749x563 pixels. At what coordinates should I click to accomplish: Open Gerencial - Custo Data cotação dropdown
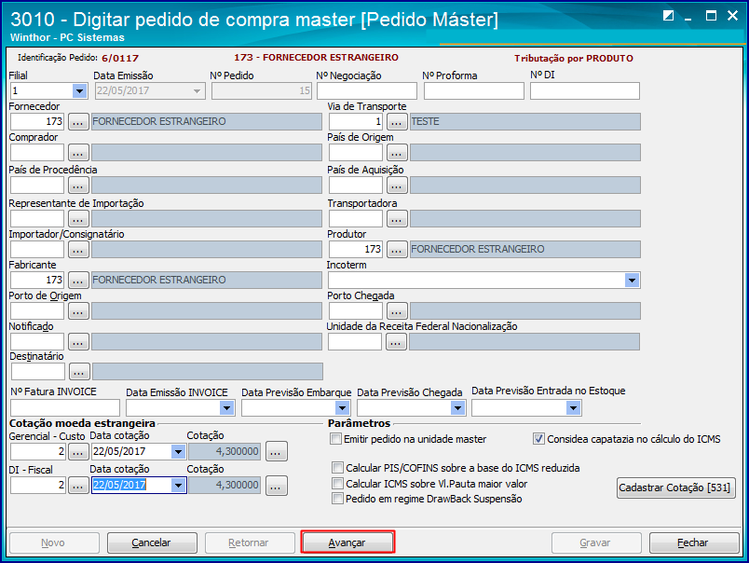coord(178,452)
